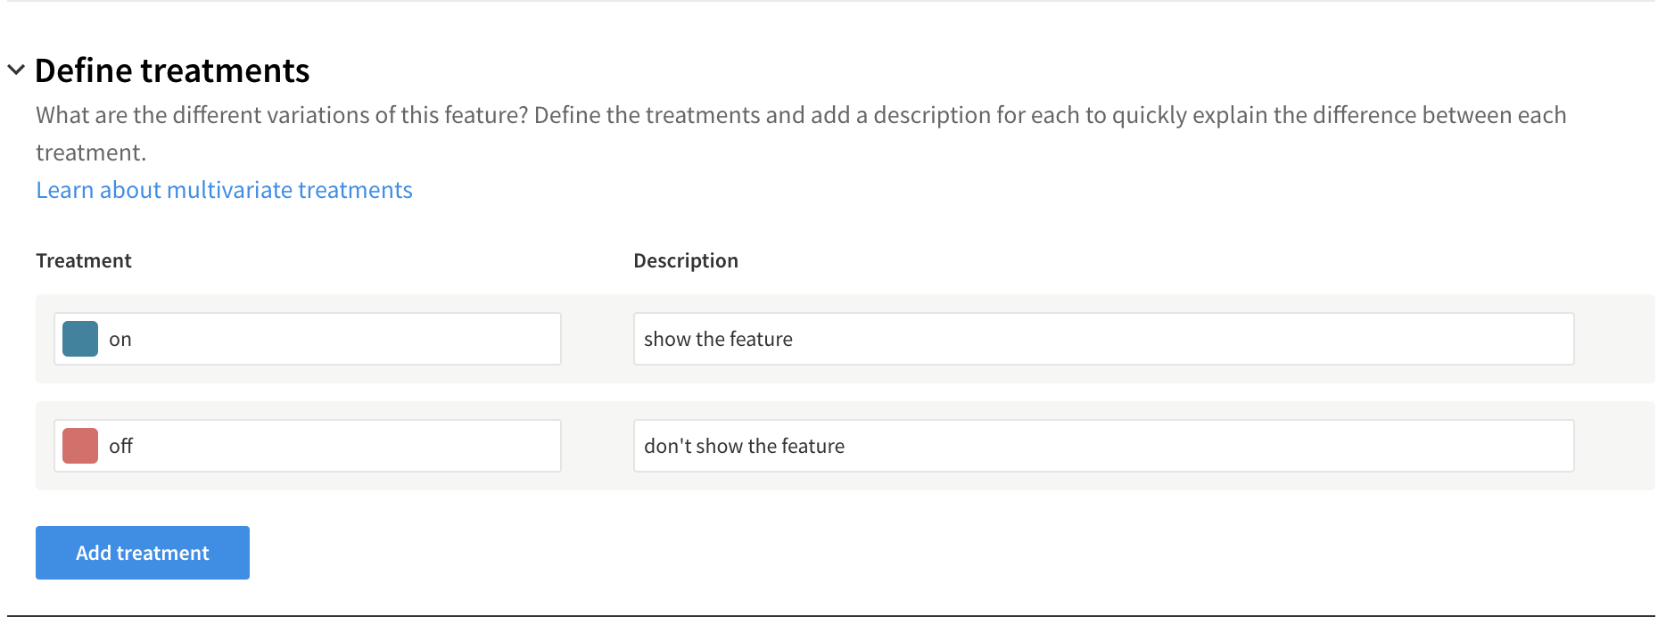
Task: Click empty area of the 'off' treatment row
Action: [1614, 446]
